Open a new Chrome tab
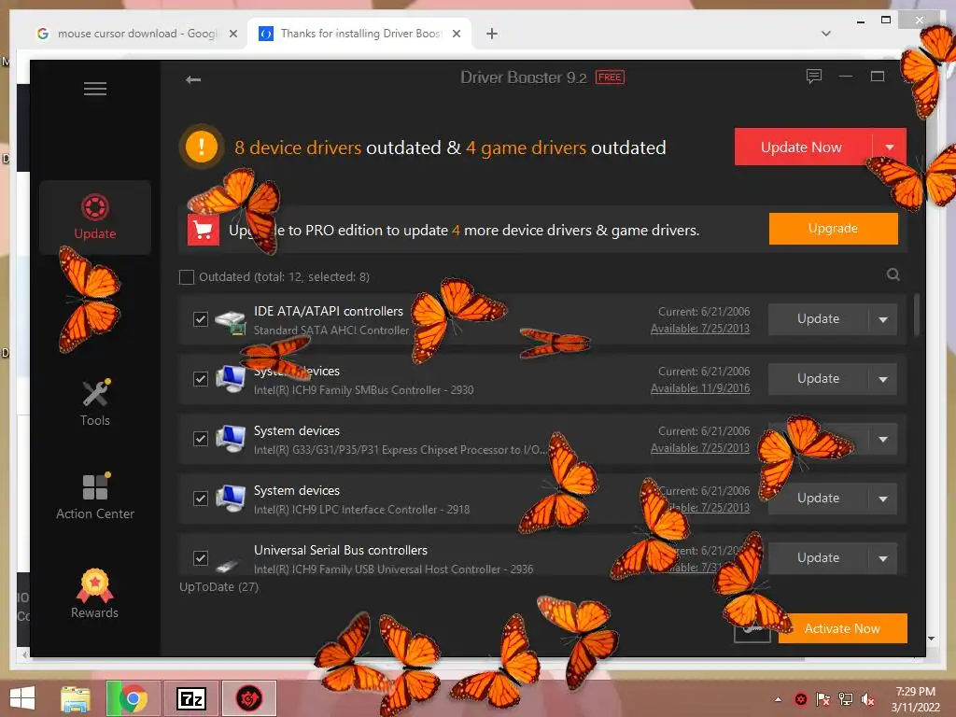This screenshot has height=717, width=956. tap(492, 34)
